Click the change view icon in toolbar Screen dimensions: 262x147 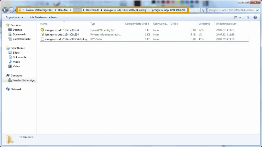(x=235, y=17)
